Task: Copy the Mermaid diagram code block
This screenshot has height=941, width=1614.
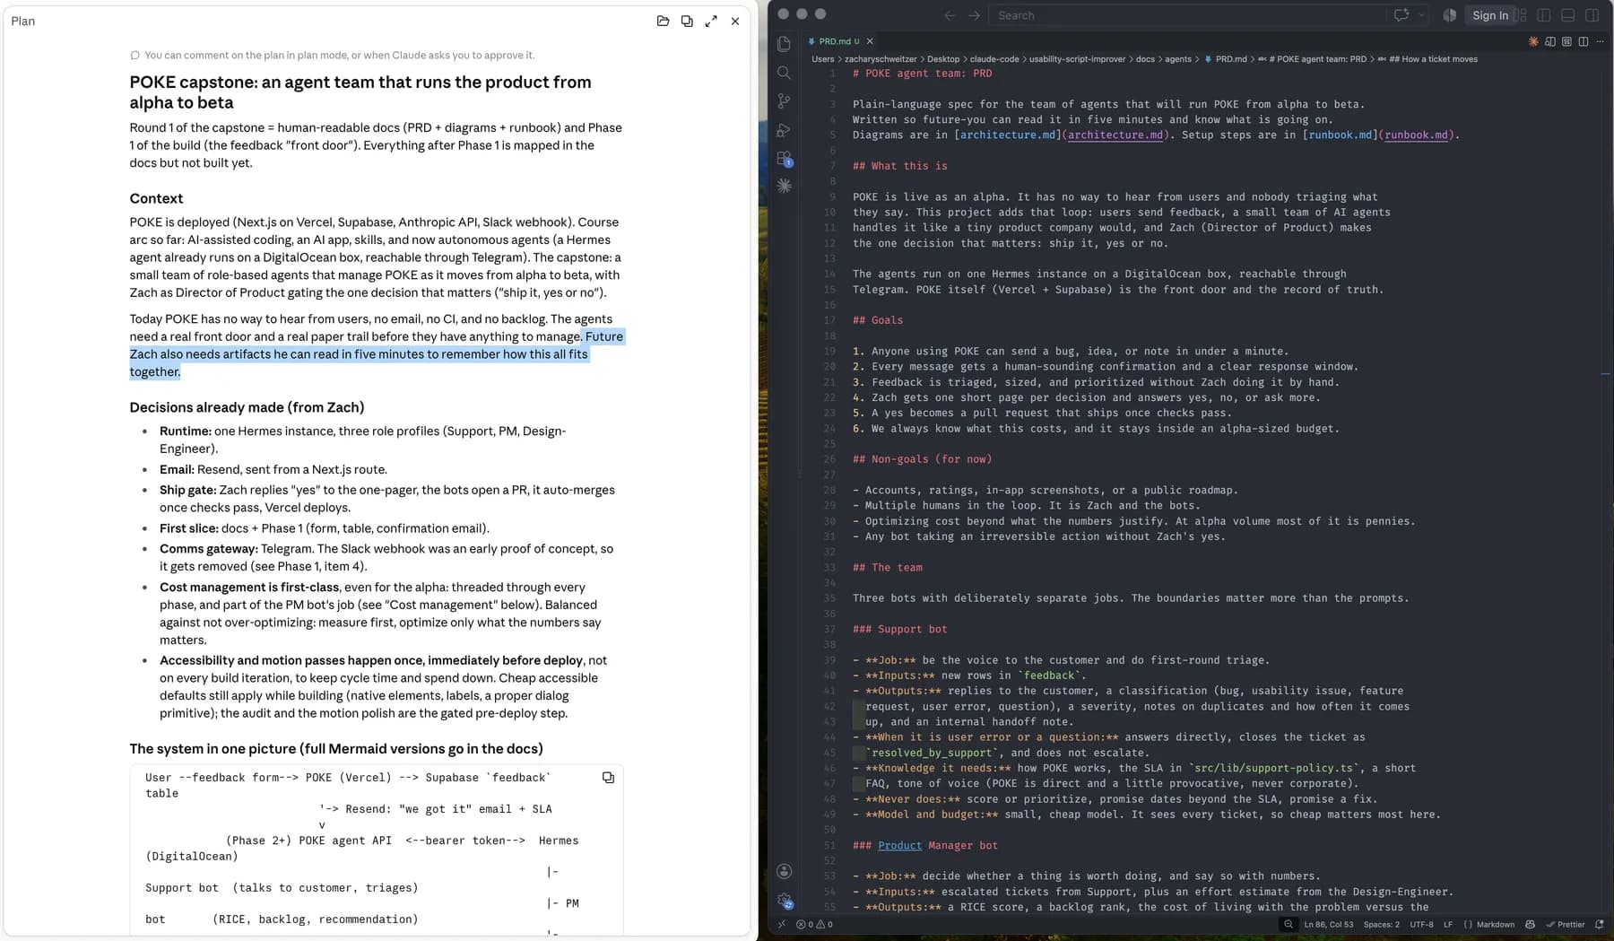Action: point(608,778)
